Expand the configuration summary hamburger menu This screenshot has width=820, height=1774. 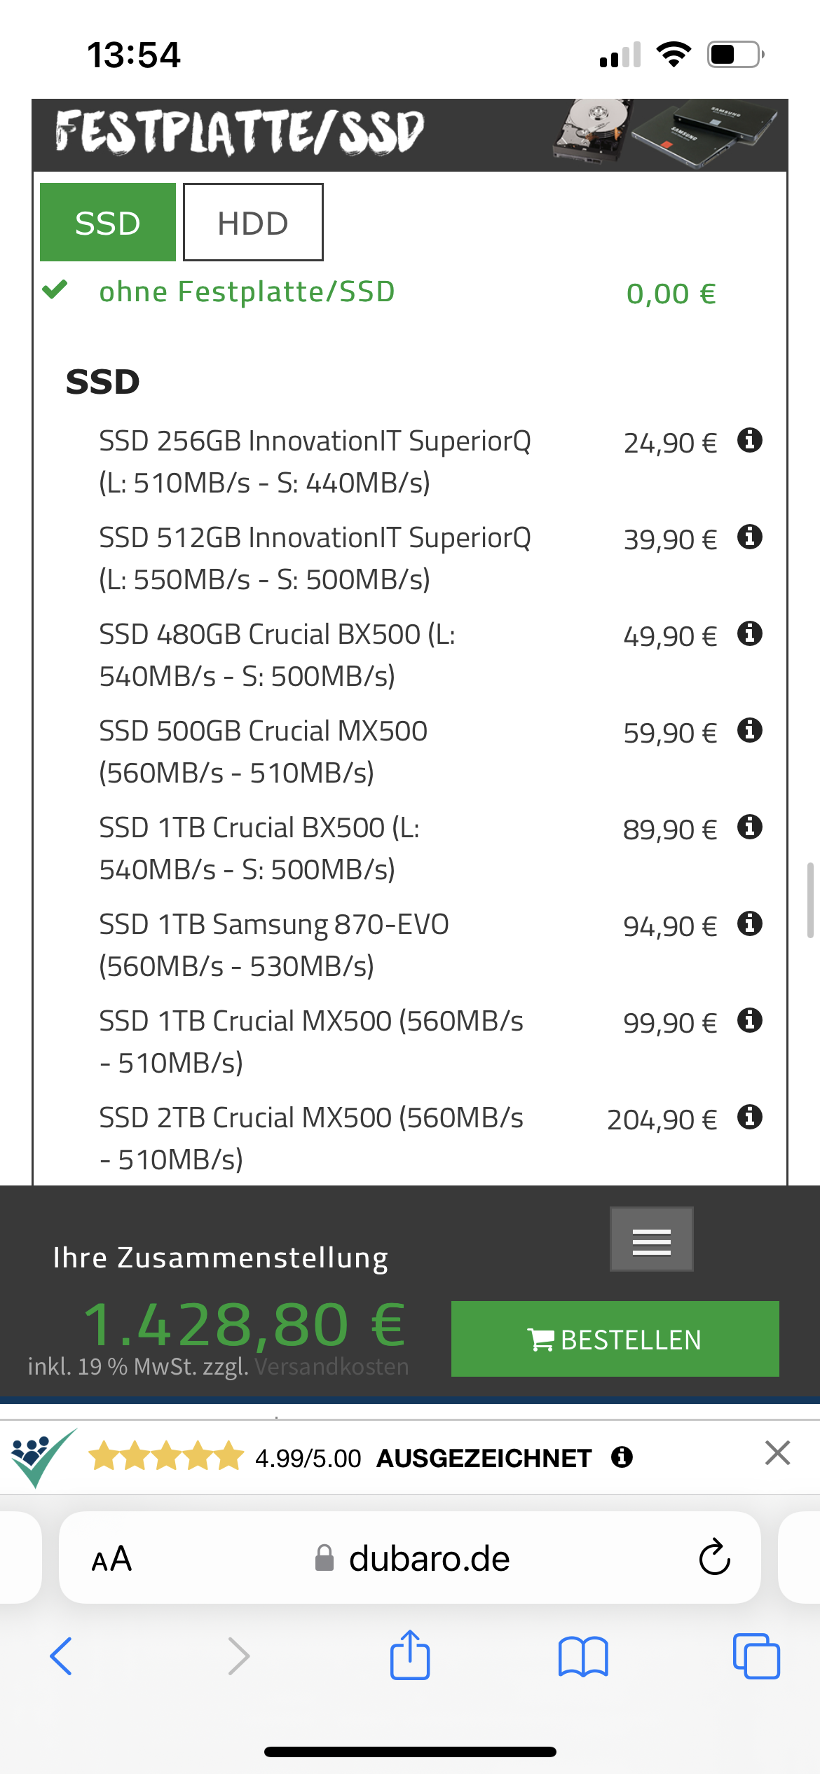(651, 1239)
